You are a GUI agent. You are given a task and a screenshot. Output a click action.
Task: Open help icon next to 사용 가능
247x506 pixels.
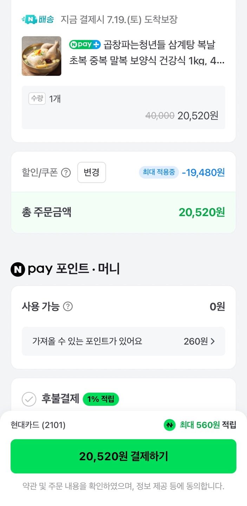click(68, 307)
